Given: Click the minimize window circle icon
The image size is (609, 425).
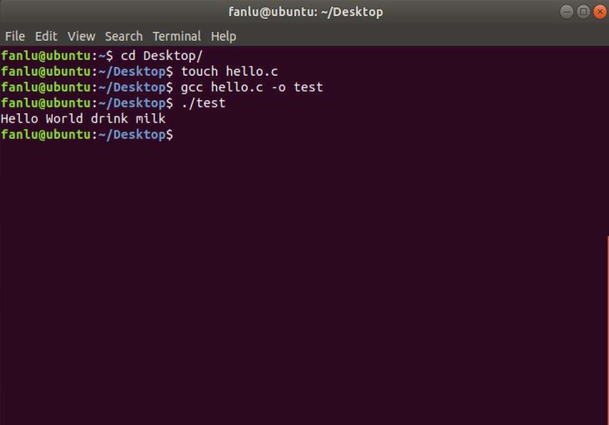Looking at the screenshot, I should pos(566,11).
